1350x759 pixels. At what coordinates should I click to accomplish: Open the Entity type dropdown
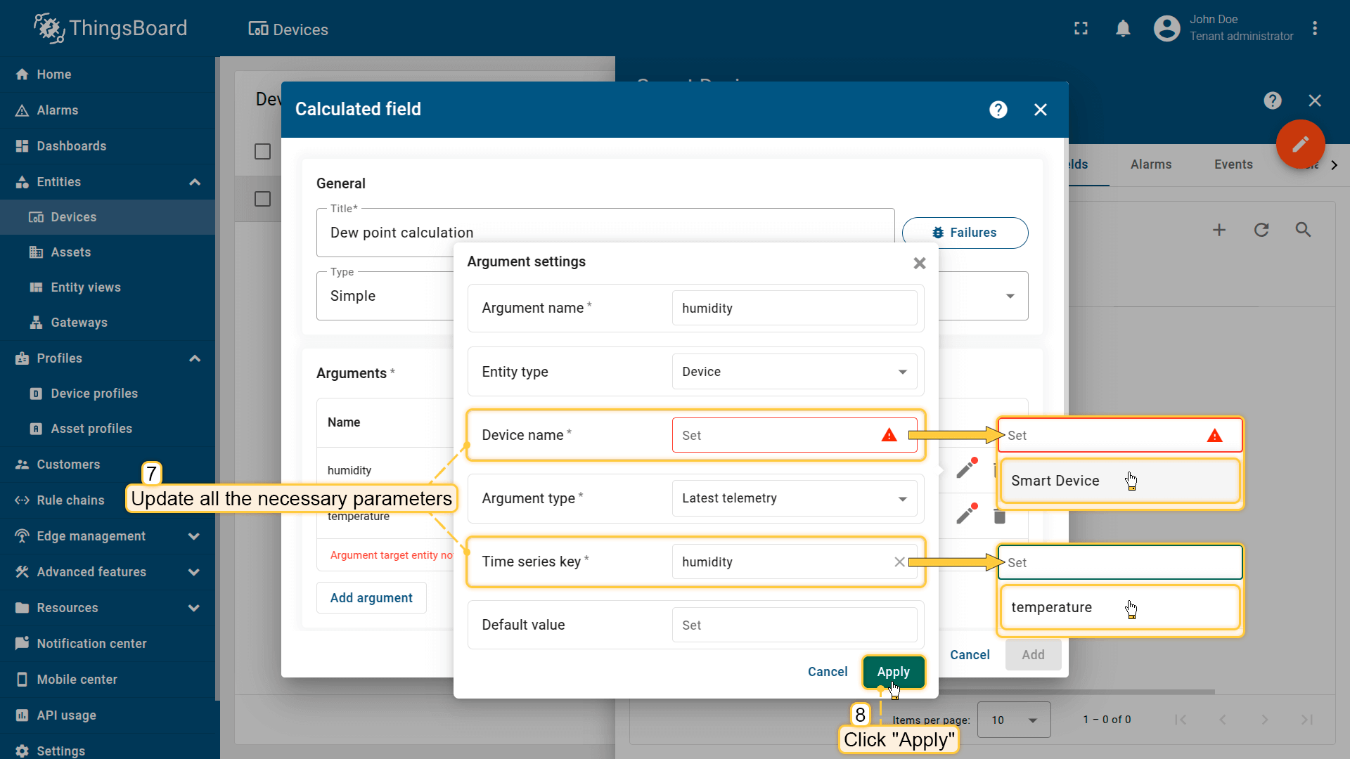pyautogui.click(x=794, y=372)
